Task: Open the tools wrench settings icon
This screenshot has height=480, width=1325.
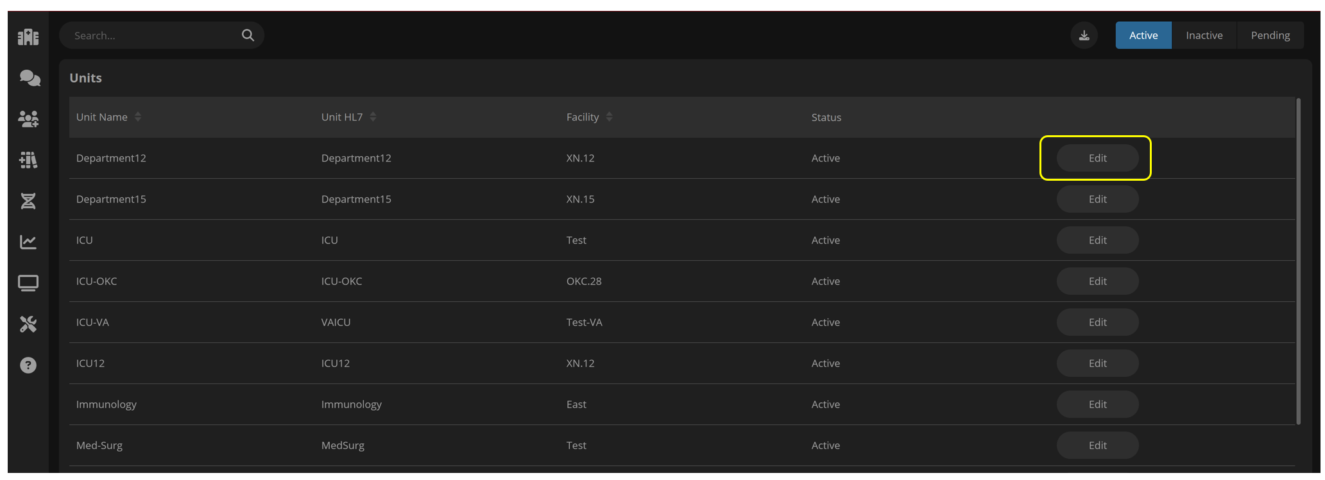Action: (28, 324)
